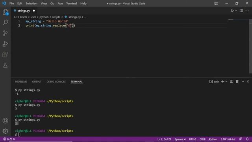
Task: Click the user breadcrumb segment
Action: coord(33,17)
